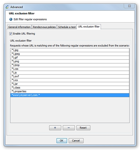Switch to Rendezvous policies tab
This screenshot has width=140, height=150.
[x=44, y=27]
